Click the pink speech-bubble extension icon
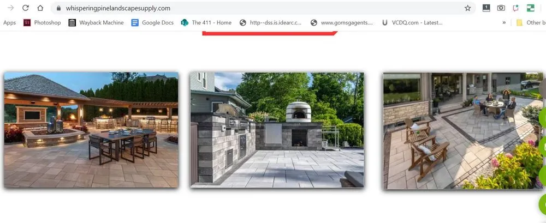 pos(515,8)
